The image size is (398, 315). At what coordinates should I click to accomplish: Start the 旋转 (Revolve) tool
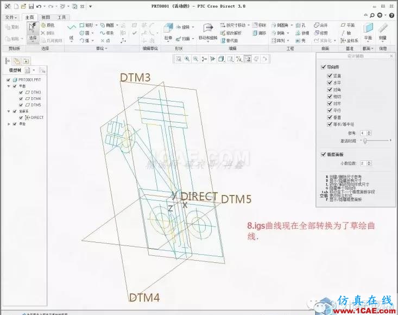pos(183,27)
